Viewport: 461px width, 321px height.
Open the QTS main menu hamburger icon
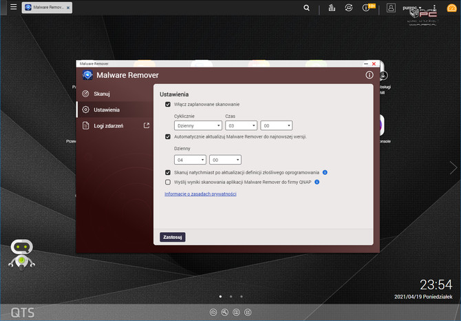tap(14, 7)
